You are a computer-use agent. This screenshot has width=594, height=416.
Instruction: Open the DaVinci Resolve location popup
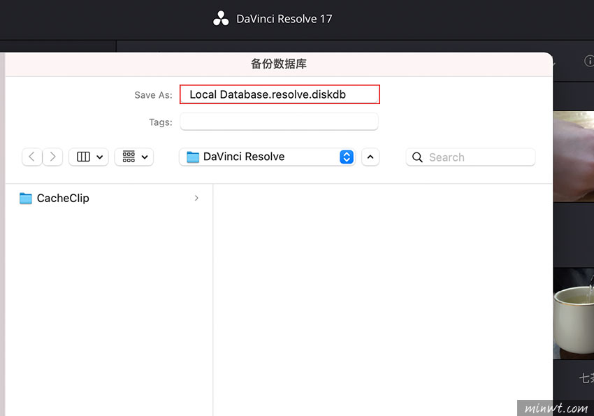267,157
